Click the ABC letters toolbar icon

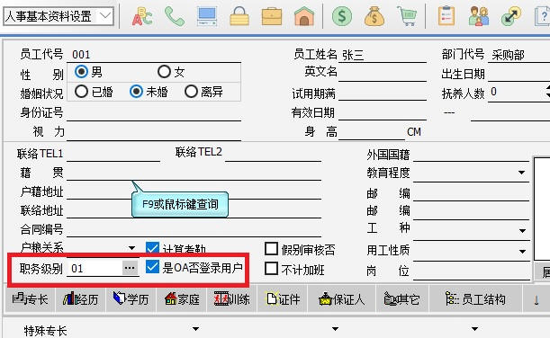pos(142,16)
